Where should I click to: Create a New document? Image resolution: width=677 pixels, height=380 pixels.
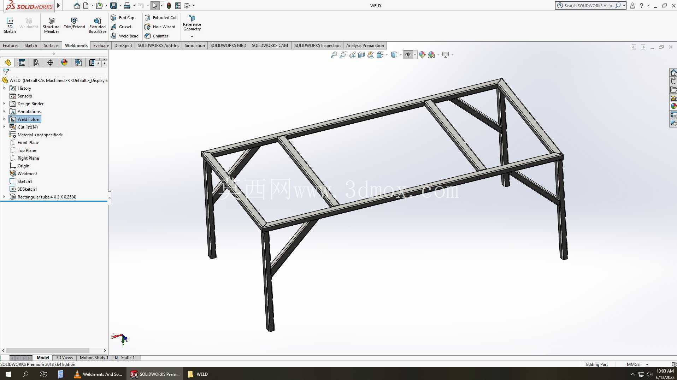click(x=86, y=6)
